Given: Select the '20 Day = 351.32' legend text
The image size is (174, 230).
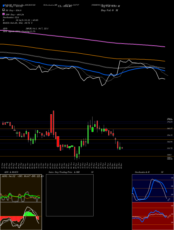Looking at the screenshot, I should (14, 6).
